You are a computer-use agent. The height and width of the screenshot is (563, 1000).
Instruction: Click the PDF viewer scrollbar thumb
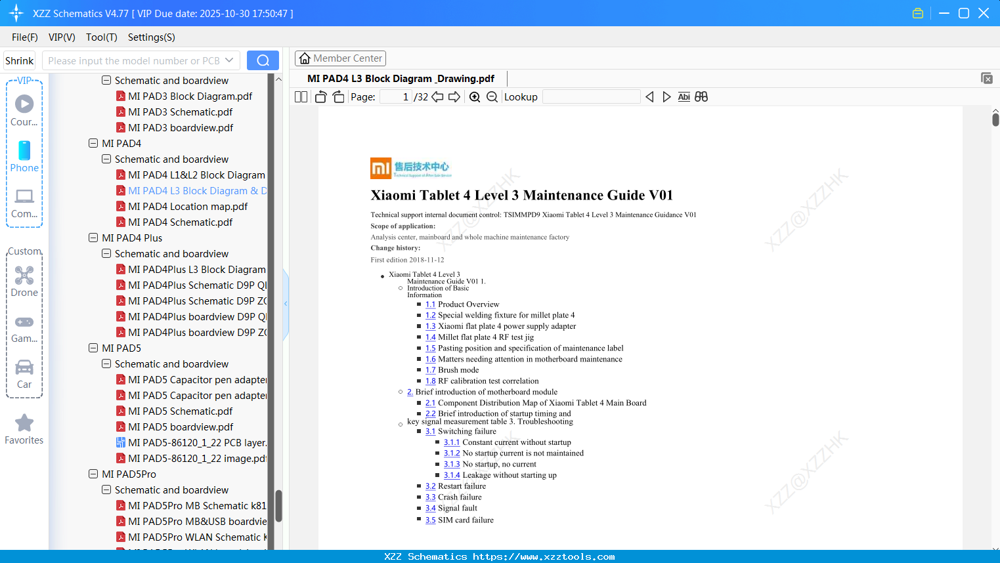click(x=995, y=119)
